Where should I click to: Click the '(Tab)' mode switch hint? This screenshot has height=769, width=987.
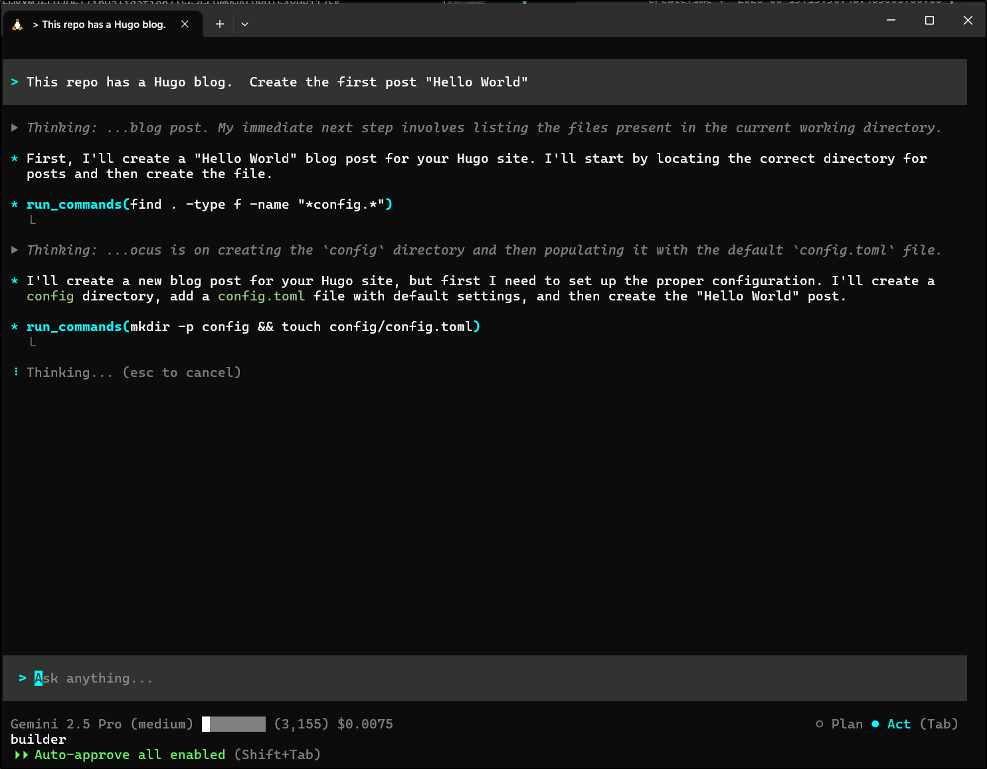point(939,724)
